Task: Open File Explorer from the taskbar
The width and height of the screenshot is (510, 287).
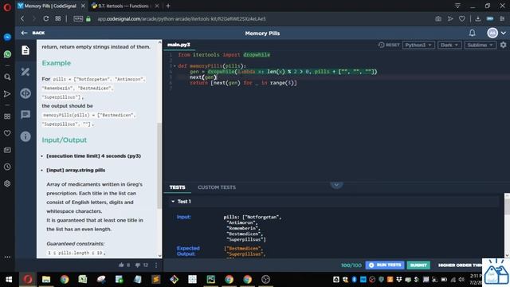Action: pyautogui.click(x=46, y=280)
